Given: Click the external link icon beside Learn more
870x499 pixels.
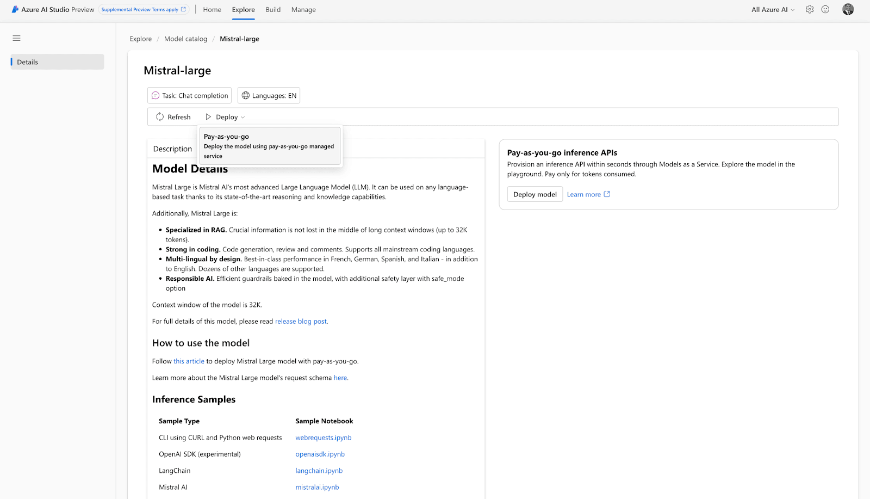Looking at the screenshot, I should pyautogui.click(x=607, y=194).
